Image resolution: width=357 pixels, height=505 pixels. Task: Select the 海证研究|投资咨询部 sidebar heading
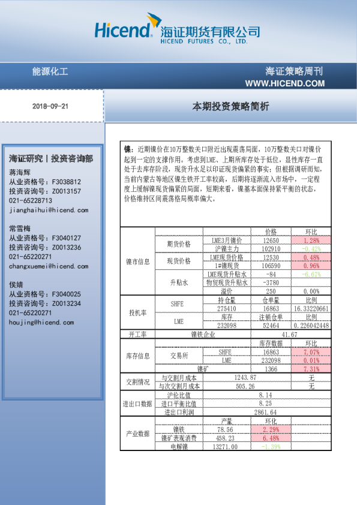pyautogui.click(x=51, y=158)
